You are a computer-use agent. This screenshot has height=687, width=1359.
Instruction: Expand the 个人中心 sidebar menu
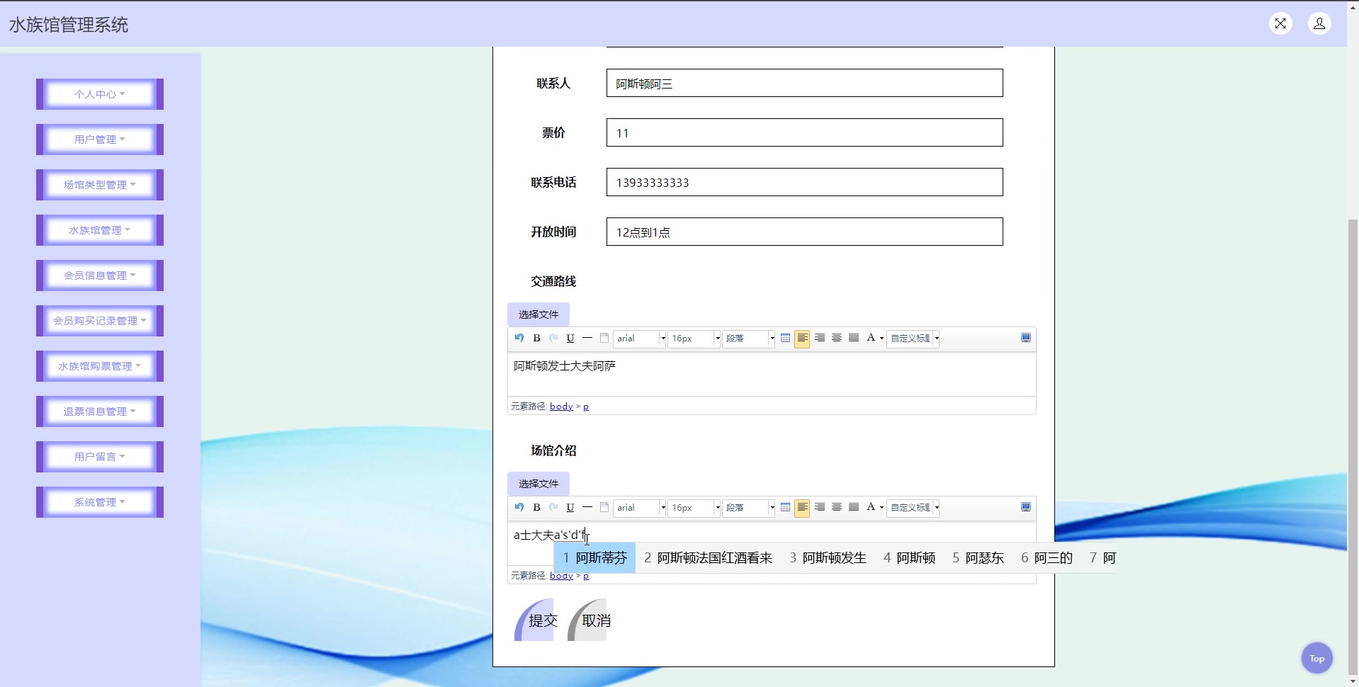coord(100,94)
